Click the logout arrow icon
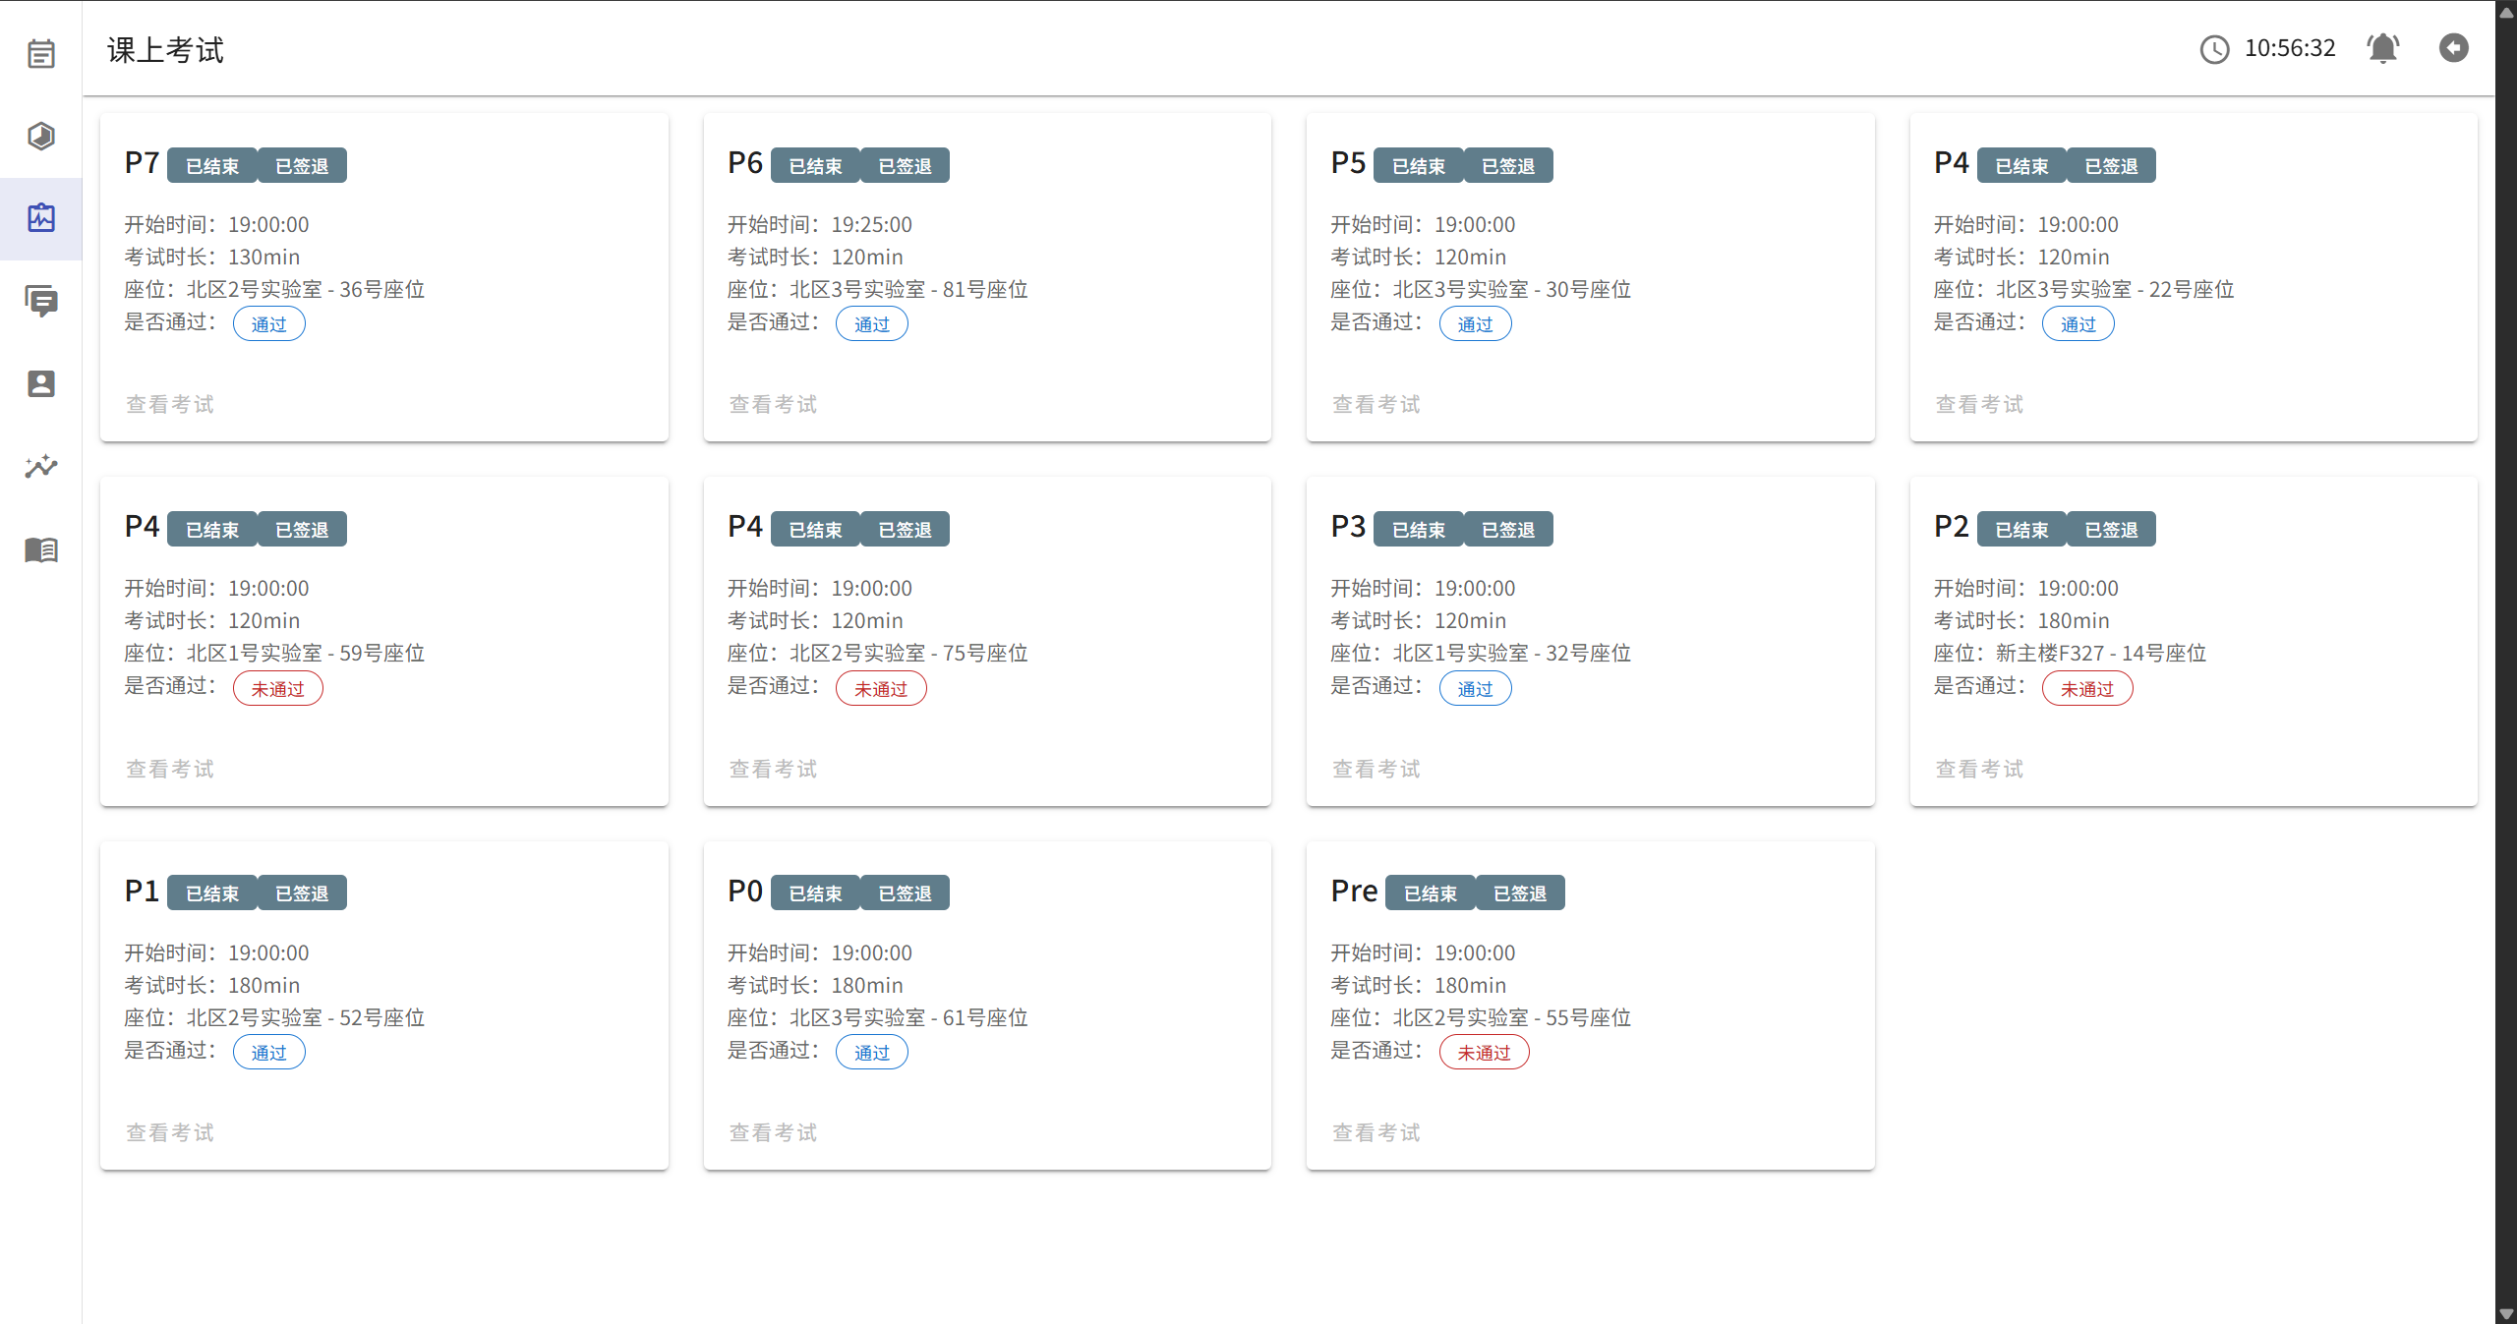This screenshot has width=2517, height=1324. click(x=2453, y=48)
